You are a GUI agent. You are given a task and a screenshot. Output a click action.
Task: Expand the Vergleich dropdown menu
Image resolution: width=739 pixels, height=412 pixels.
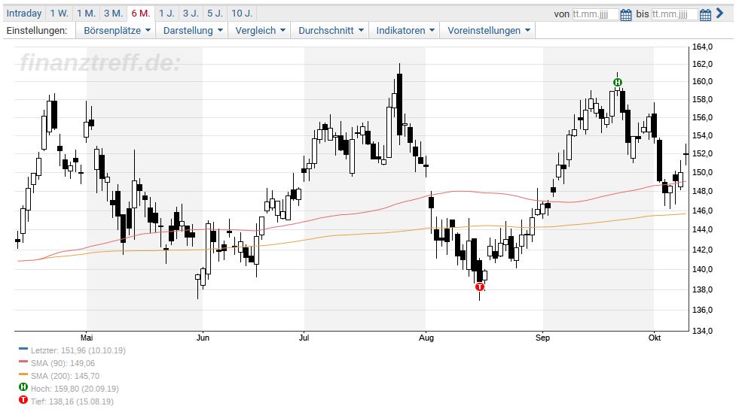pos(259,31)
